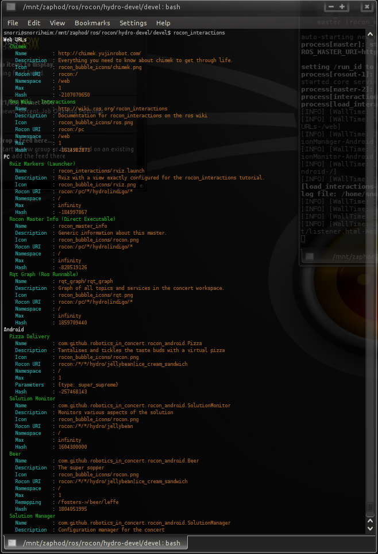Viewport: 378px width, 554px height.
Task: Close the Konsole window
Action: (x=366, y=7)
